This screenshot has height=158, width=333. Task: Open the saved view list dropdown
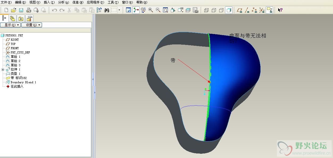[181, 10]
